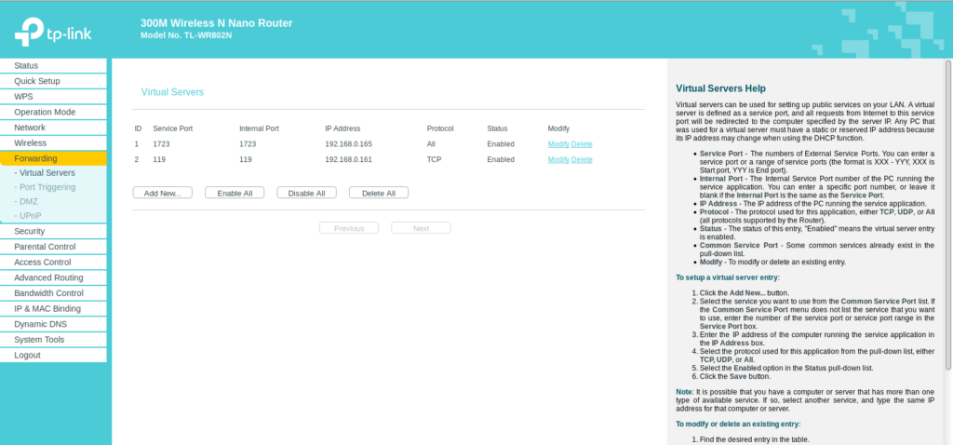Click the Delete All button

(x=378, y=193)
